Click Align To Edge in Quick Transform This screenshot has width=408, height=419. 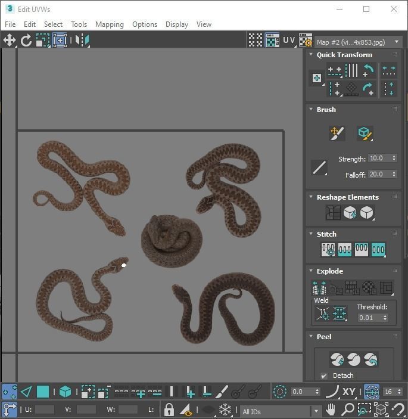click(x=351, y=89)
